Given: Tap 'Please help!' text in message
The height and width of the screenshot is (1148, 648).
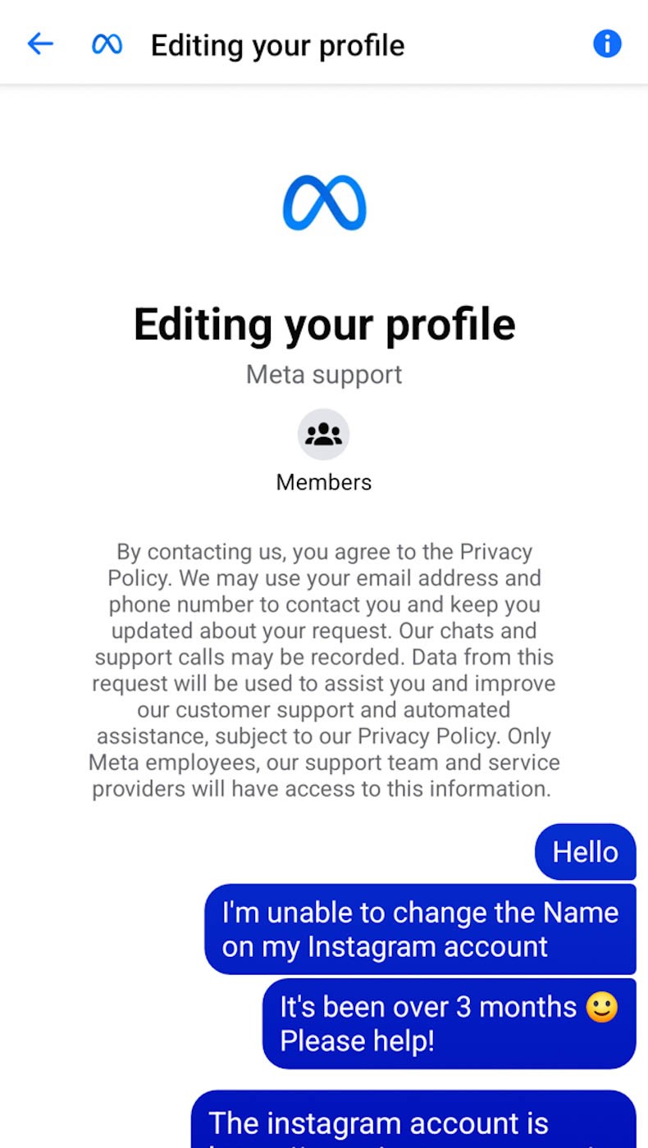Looking at the screenshot, I should [x=358, y=1041].
